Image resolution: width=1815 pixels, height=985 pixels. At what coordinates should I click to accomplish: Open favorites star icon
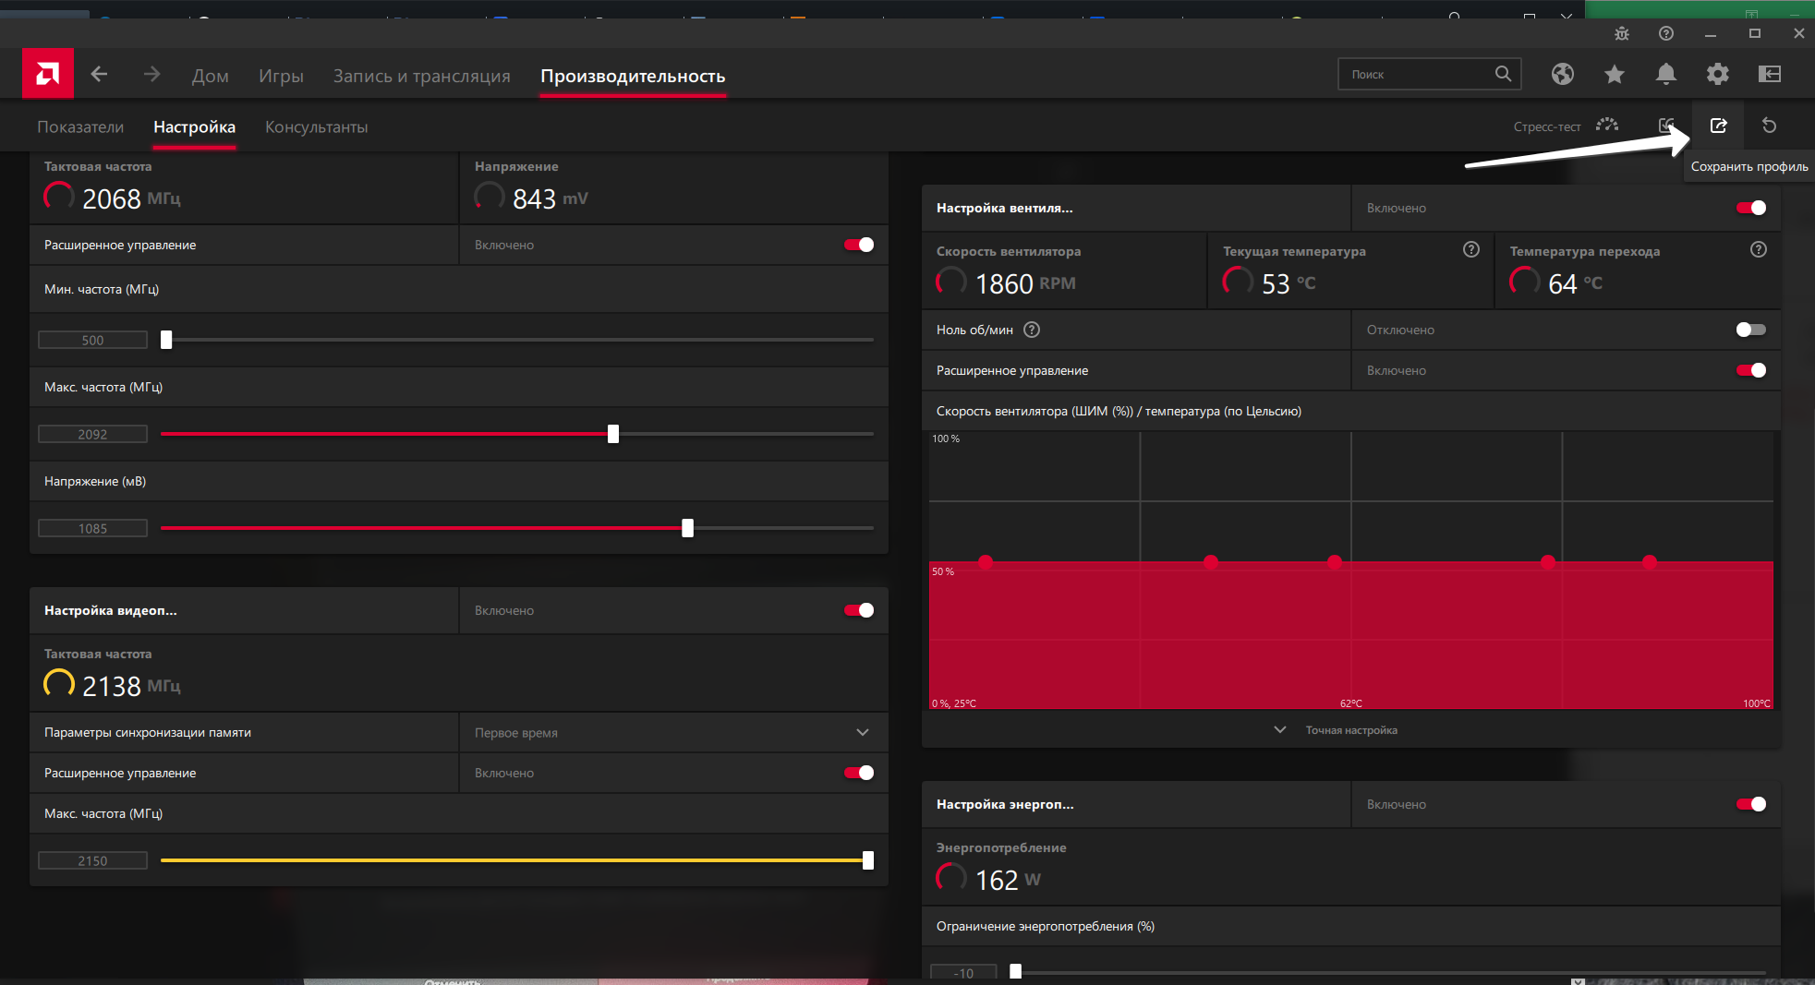coord(1614,74)
